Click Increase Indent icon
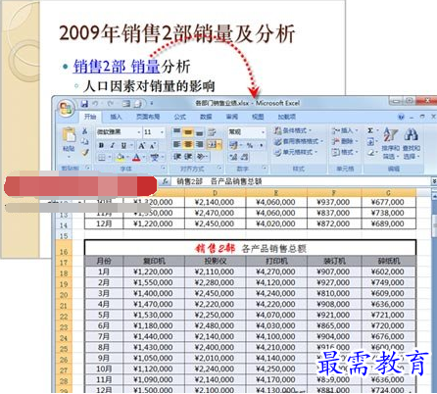Viewport: 437px width, 394px height. pos(188,157)
